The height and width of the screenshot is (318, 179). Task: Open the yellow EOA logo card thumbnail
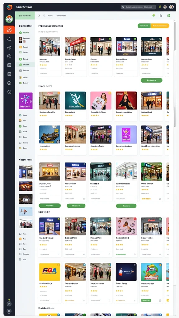coord(49,272)
